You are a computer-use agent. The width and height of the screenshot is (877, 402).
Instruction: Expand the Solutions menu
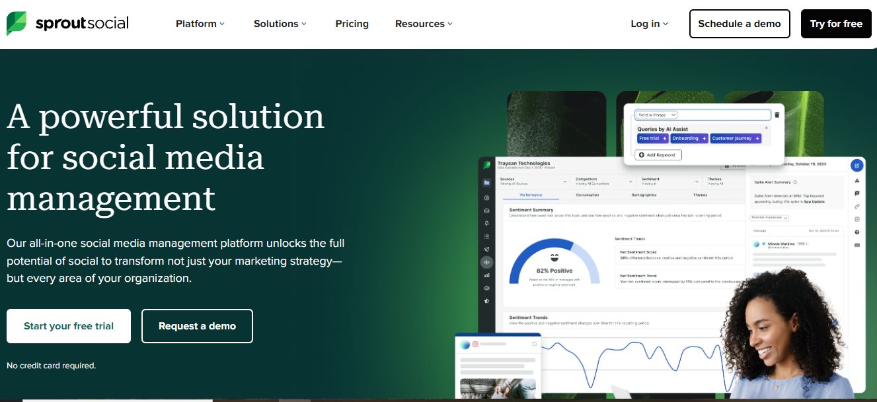280,24
